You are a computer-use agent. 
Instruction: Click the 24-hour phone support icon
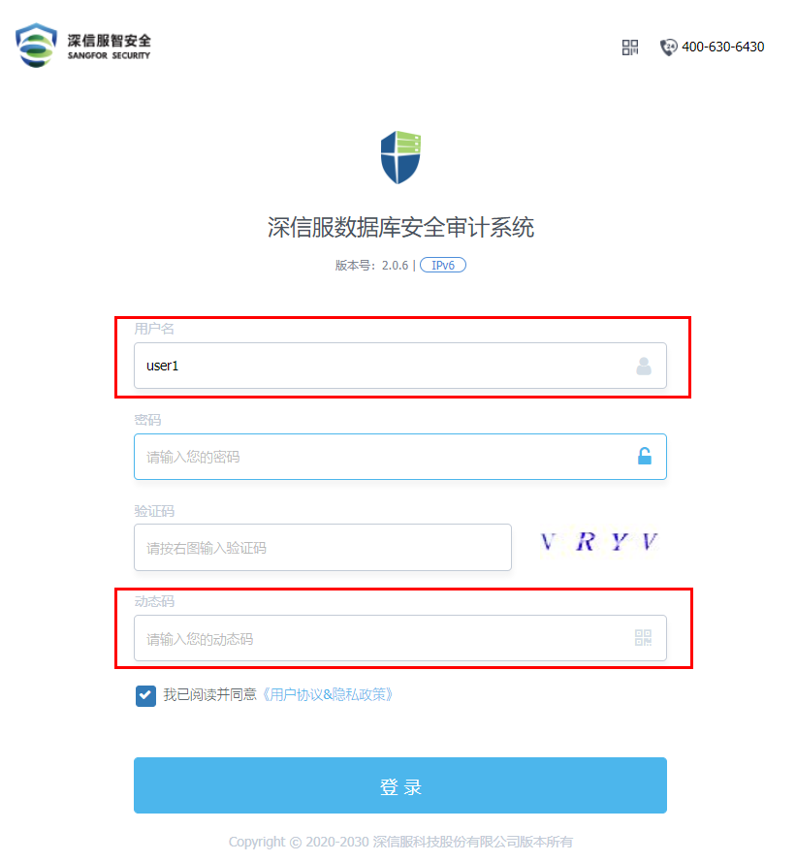coord(668,48)
